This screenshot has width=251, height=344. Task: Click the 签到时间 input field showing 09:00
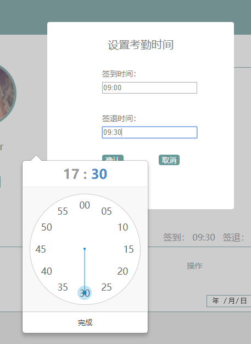(149, 88)
